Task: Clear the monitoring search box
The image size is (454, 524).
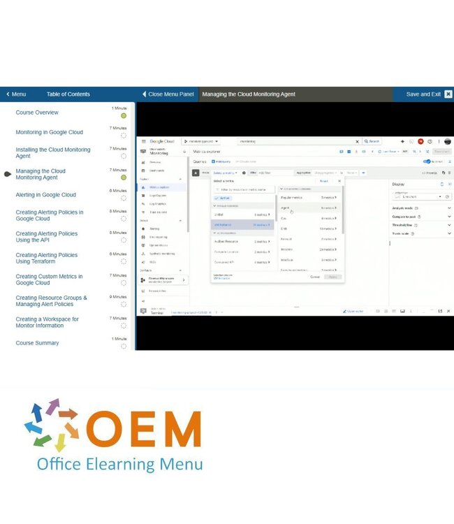Action: pyautogui.click(x=357, y=142)
